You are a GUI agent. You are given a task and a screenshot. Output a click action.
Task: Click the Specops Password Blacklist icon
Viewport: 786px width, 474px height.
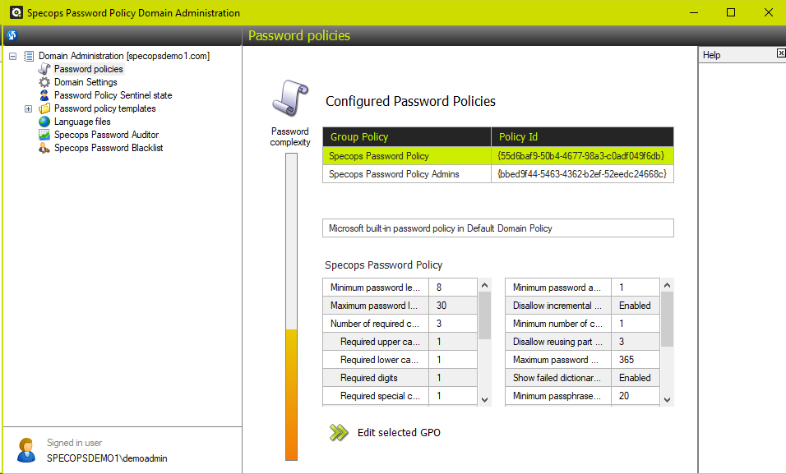click(x=44, y=148)
